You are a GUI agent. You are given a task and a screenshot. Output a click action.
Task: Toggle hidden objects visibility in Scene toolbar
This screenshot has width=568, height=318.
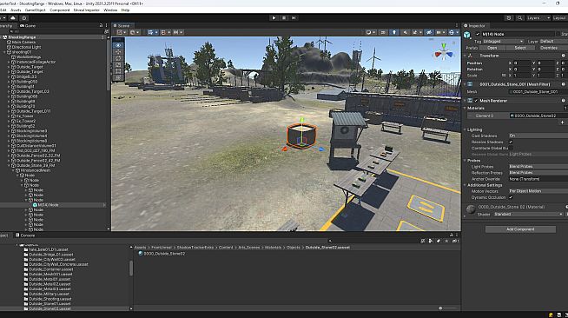[429, 32]
